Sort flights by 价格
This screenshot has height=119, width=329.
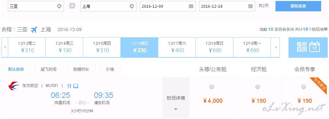[110, 69]
